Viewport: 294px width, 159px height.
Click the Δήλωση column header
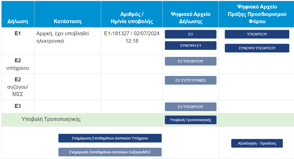click(18, 21)
